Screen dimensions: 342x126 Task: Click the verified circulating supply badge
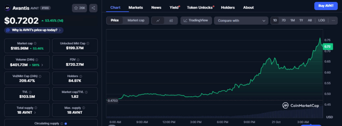tap(66, 124)
